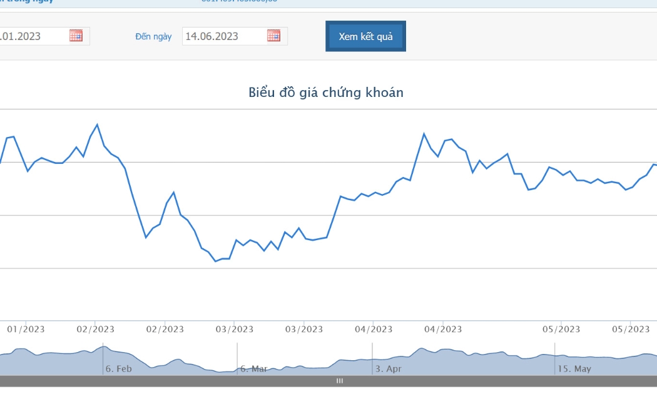Focus the start date field ending in .01.2023
Viewport: 657px width, 394px height.
pos(44,36)
